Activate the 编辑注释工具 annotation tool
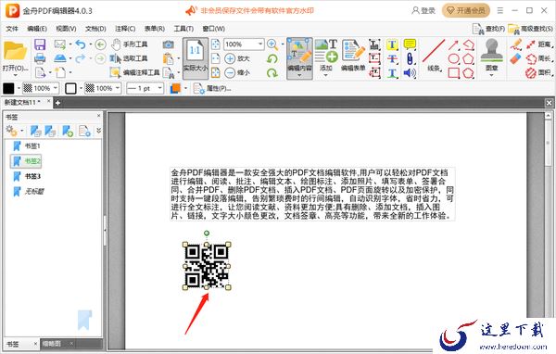Image resolution: width=556 pixels, height=354 pixels. [135, 72]
